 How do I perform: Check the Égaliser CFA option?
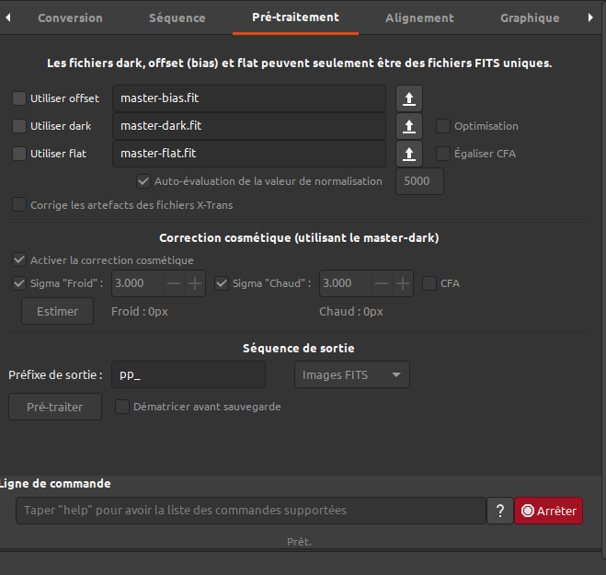[x=443, y=154]
